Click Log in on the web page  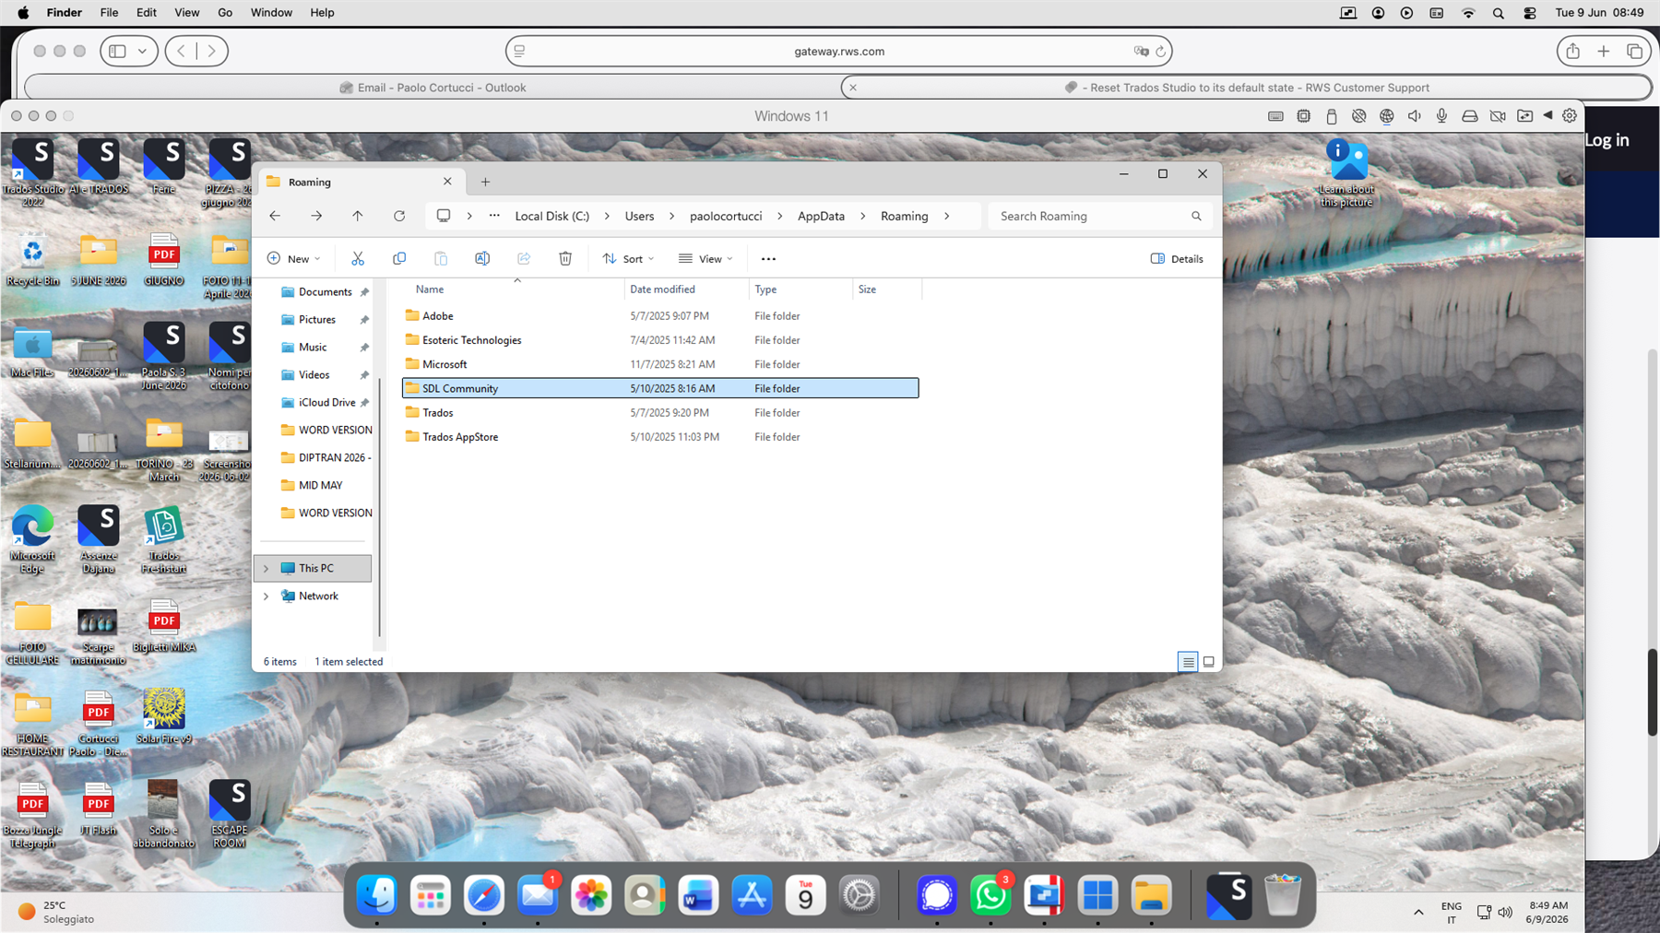(1607, 140)
